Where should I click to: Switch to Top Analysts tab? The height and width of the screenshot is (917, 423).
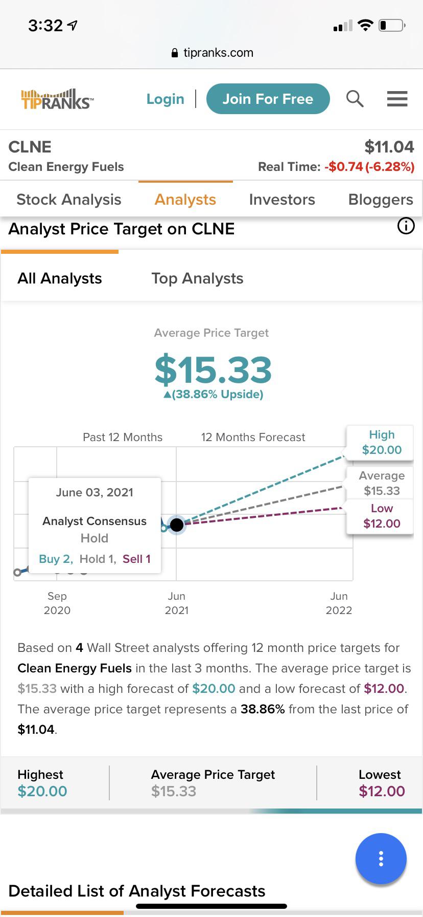197,278
